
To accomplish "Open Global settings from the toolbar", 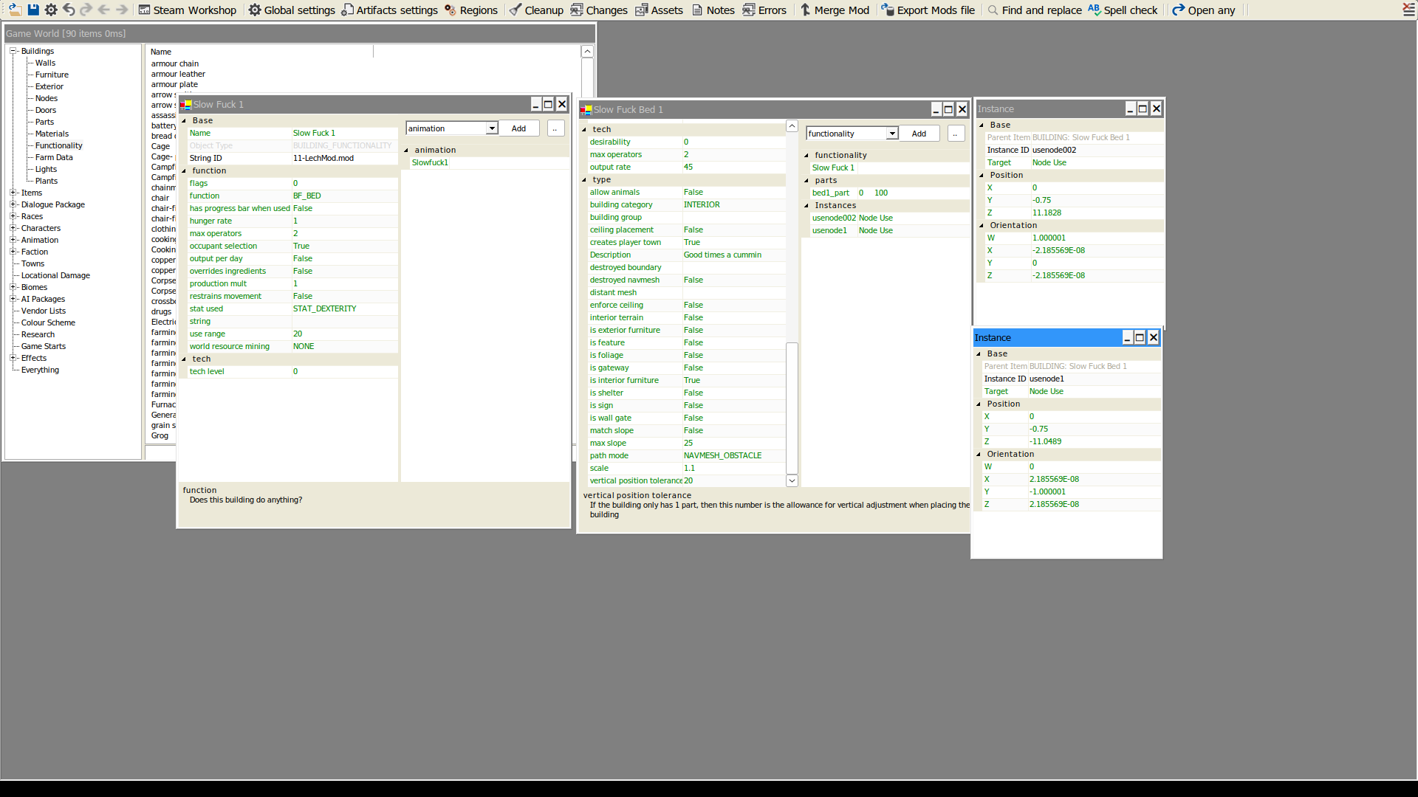I will 292,10.
